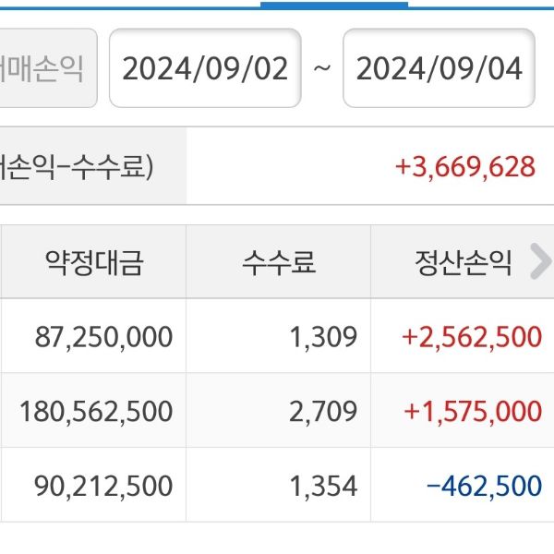Click the right chevron arrow beside 정산손익
The width and height of the screenshot is (554, 554).
540,263
